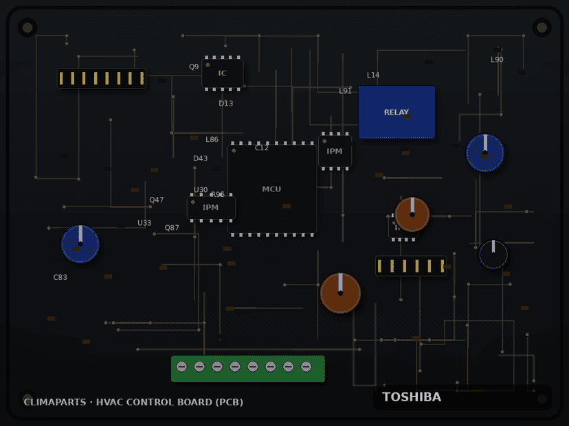Click the blue capacitor below the L90 label
The image size is (569, 426).
[x=484, y=152]
